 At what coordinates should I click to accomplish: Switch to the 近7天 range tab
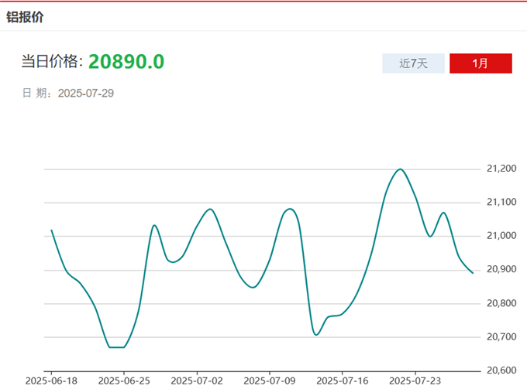pos(413,63)
